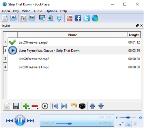Open the Twitter toolbar icon

86,18
